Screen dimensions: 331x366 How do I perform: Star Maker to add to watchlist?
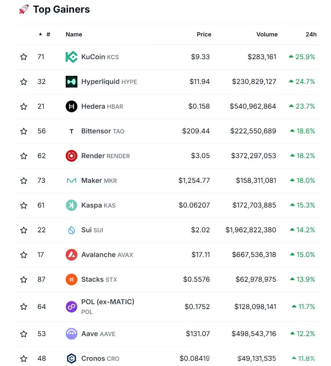(24, 181)
